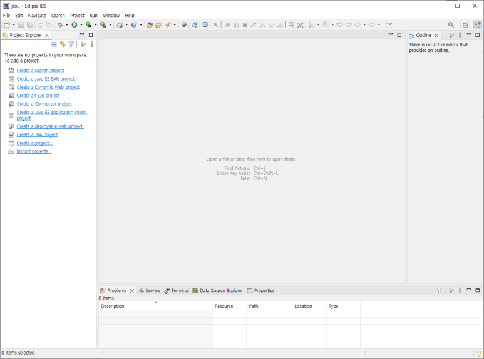Click the Open Perspective icon

click(465, 24)
